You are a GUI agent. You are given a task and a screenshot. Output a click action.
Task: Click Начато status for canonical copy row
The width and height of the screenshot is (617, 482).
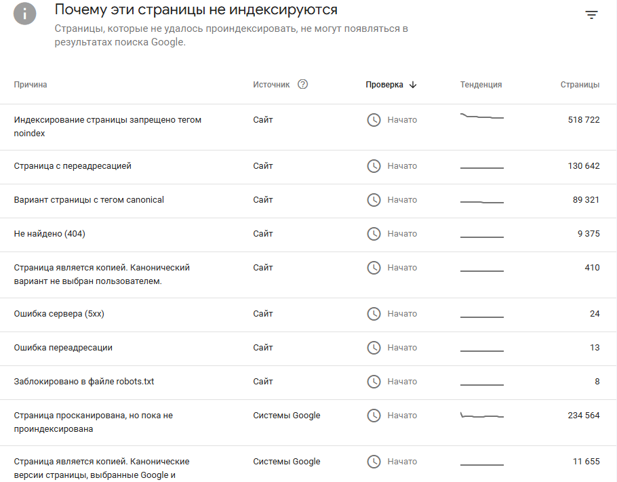point(402,268)
